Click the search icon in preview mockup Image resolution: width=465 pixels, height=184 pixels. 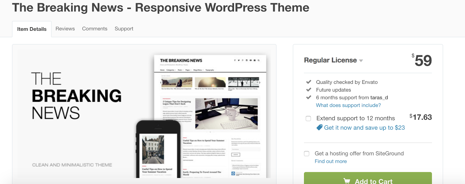(258, 61)
